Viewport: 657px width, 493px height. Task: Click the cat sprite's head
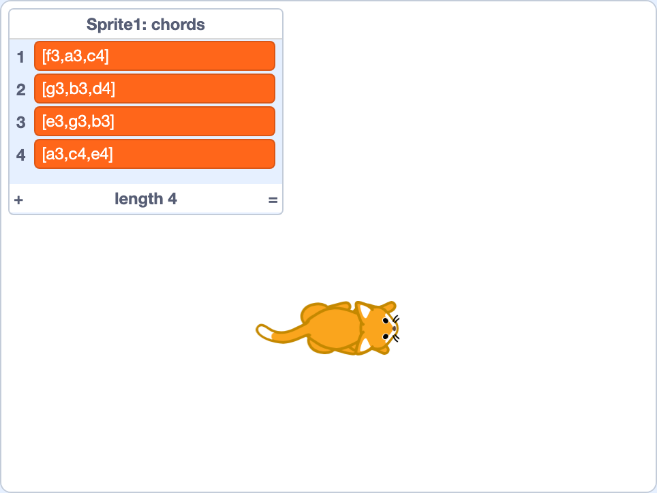click(x=375, y=328)
